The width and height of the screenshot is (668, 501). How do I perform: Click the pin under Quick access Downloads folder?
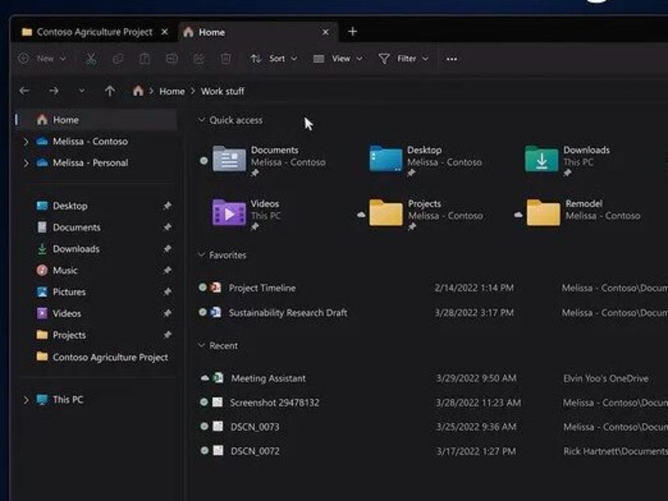(x=567, y=173)
